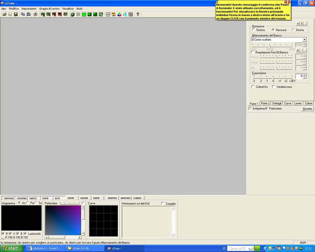Switch to the Dettagli tab
The width and height of the screenshot is (315, 252).
click(x=277, y=103)
